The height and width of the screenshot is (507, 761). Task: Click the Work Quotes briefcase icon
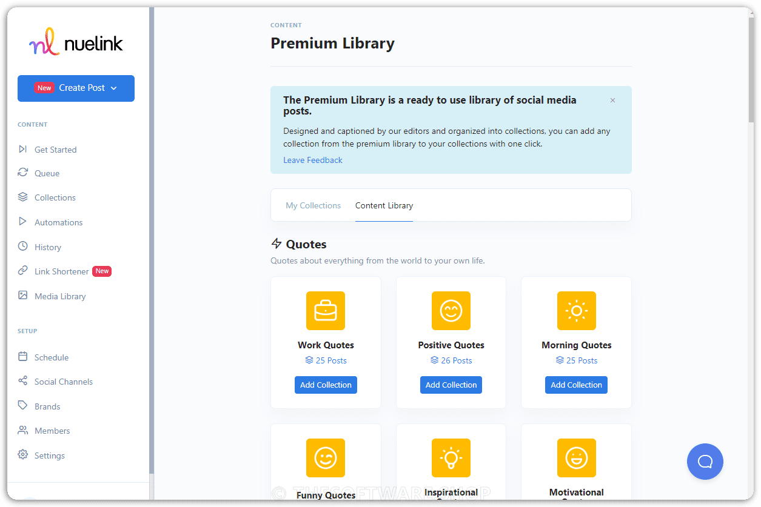pyautogui.click(x=326, y=311)
